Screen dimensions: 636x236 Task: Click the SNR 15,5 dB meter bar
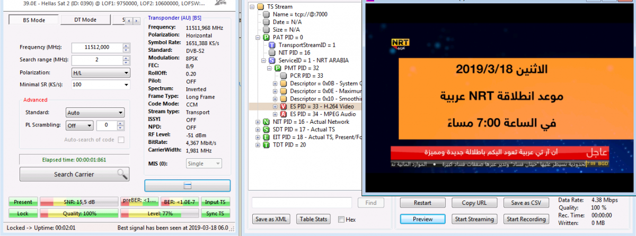78,202
